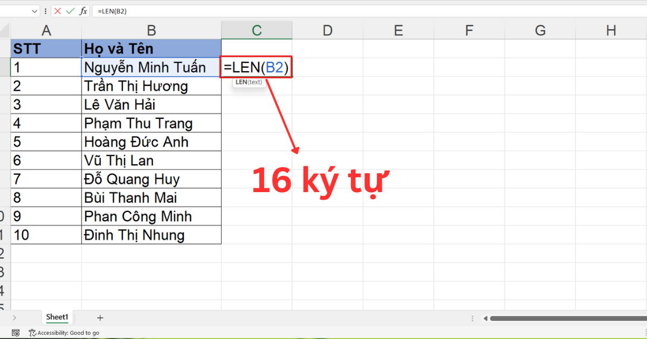Select the 'Họ và Tên' header cell
The height and width of the screenshot is (339, 647).
[152, 48]
